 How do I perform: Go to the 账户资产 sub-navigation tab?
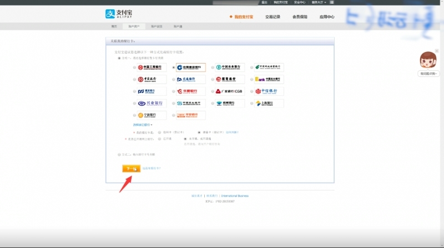134,26
